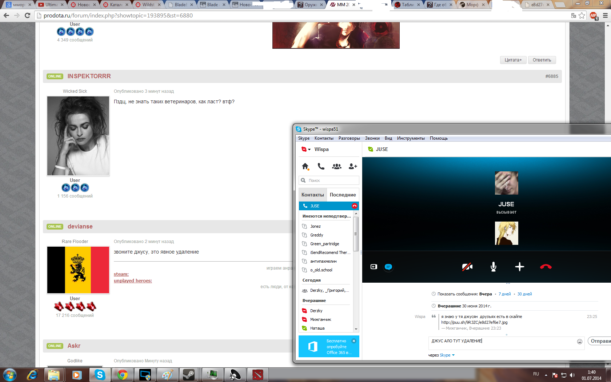Click the Skype search field
The height and width of the screenshot is (382, 611).
click(x=329, y=180)
